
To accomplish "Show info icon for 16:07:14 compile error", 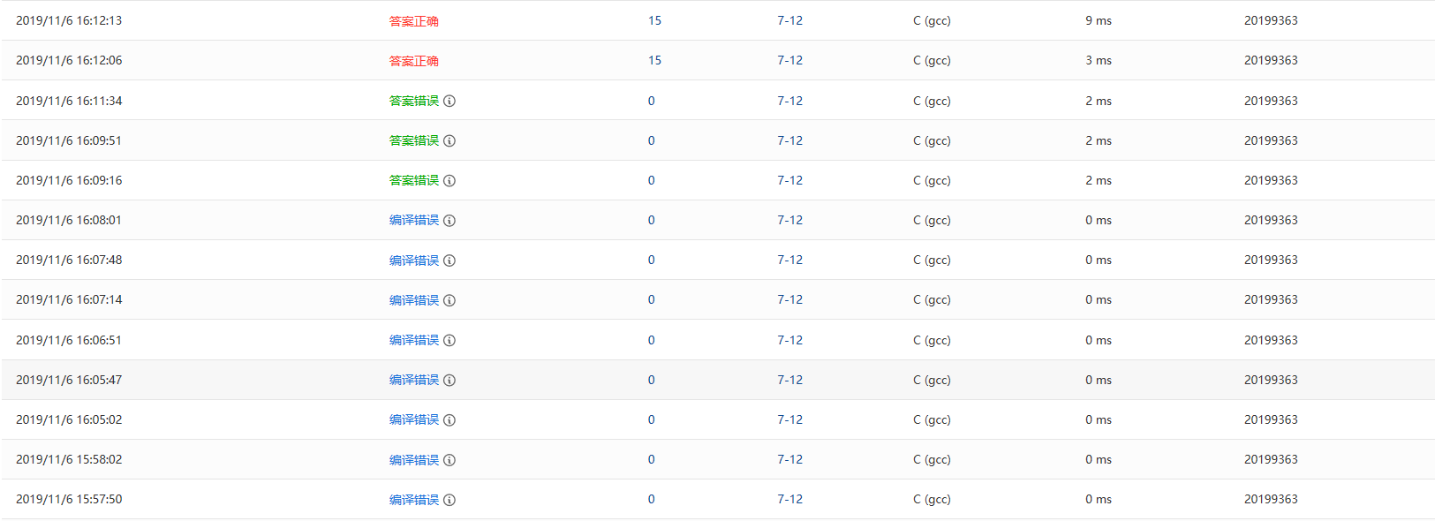I will [x=449, y=300].
